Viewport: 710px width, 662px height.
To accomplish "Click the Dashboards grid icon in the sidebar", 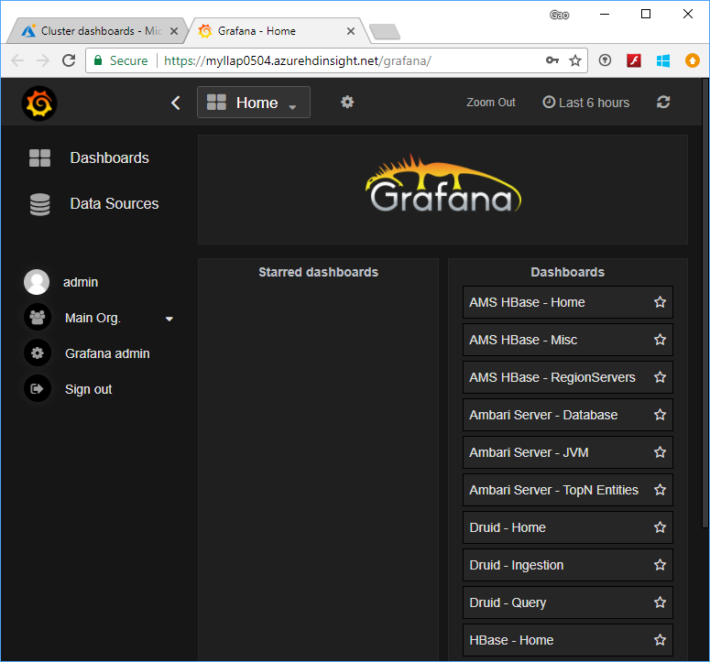I will click(x=39, y=157).
